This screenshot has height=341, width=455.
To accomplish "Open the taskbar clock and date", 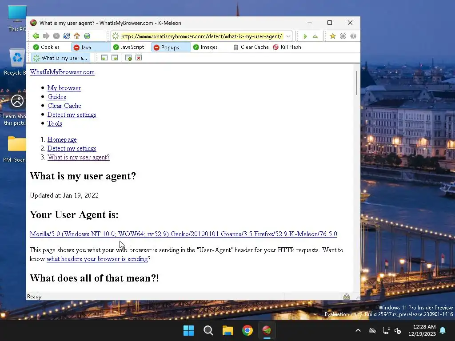I will click(422, 330).
